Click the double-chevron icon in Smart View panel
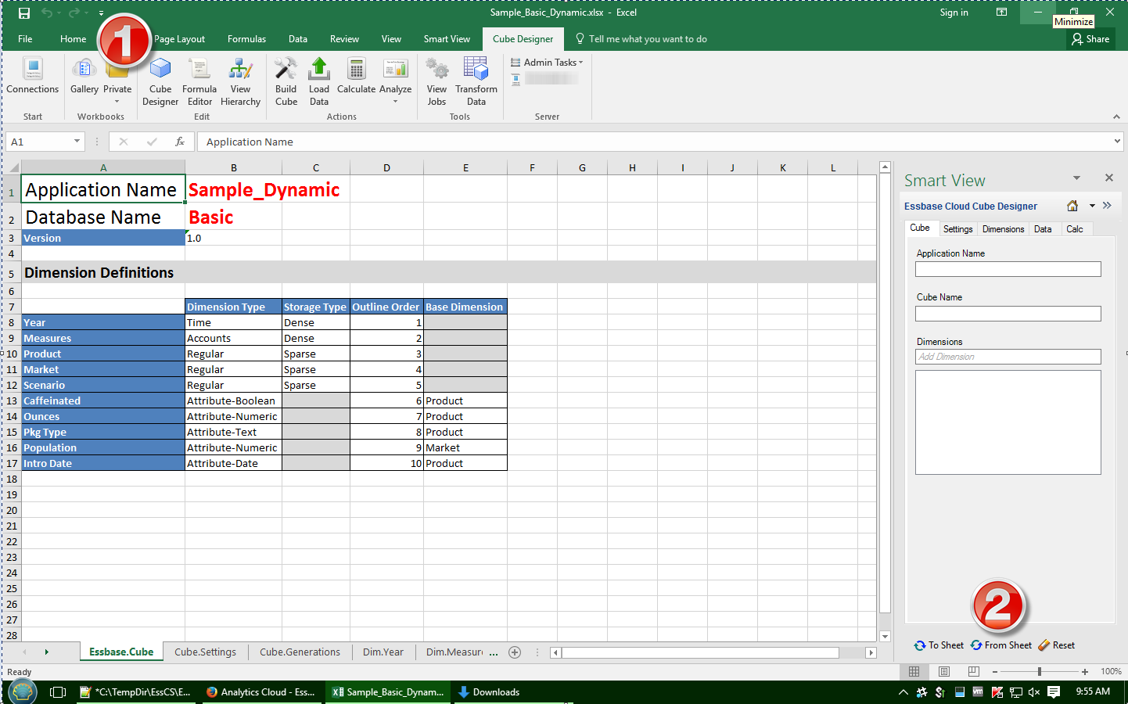The image size is (1128, 704). [1107, 206]
